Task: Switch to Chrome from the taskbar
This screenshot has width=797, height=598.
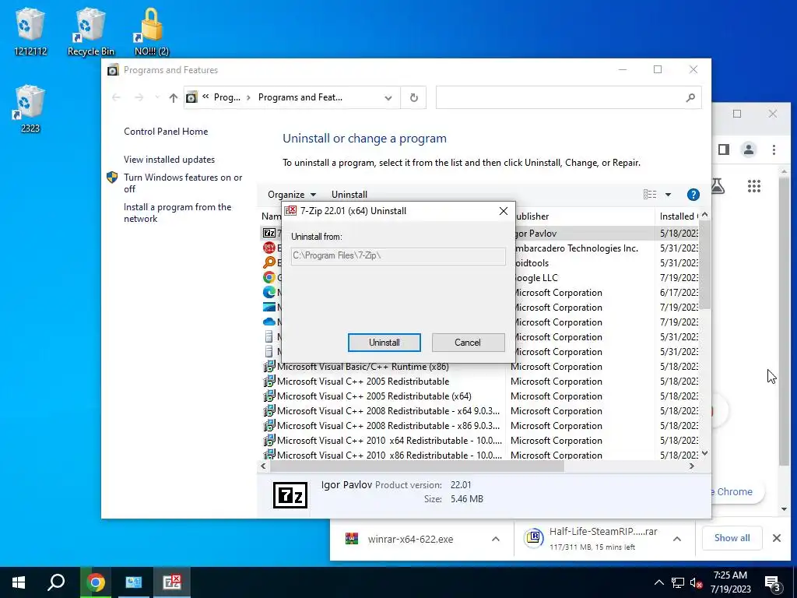Action: tap(95, 582)
